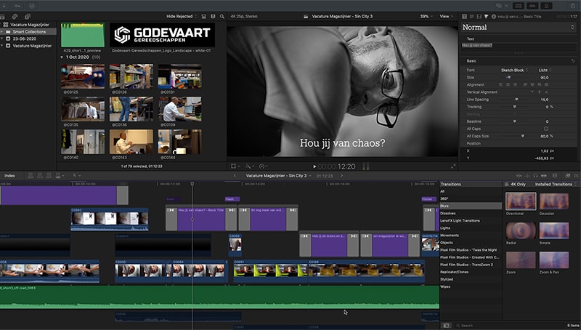
Task: Select the Gaussian transition thumbnail
Action: click(x=554, y=201)
